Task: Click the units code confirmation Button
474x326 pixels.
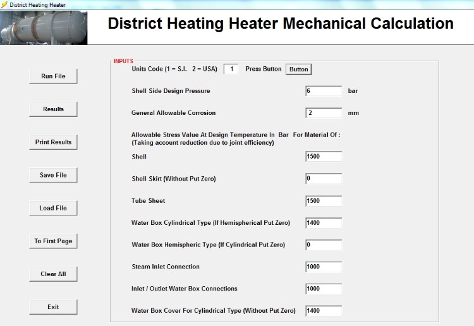Action: tap(299, 69)
